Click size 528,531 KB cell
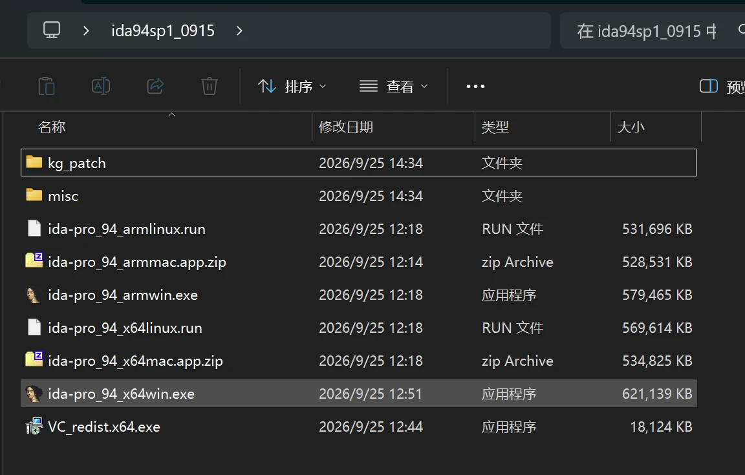 [x=657, y=262]
